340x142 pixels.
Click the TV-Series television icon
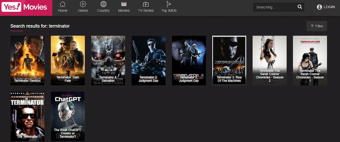146,4
